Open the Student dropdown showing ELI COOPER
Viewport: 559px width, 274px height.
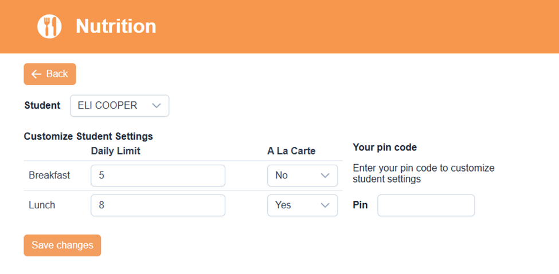tap(119, 106)
